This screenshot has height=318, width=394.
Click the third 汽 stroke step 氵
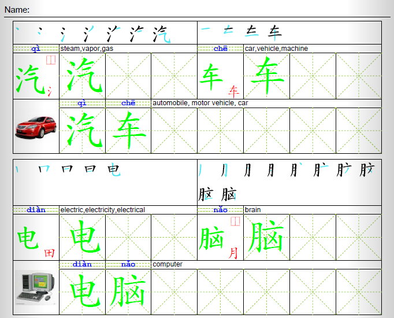coord(63,35)
